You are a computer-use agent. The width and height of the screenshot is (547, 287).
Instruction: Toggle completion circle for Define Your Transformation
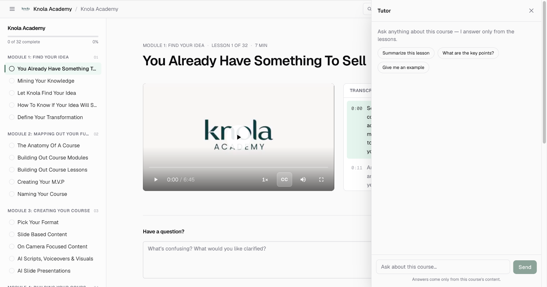coord(12,117)
